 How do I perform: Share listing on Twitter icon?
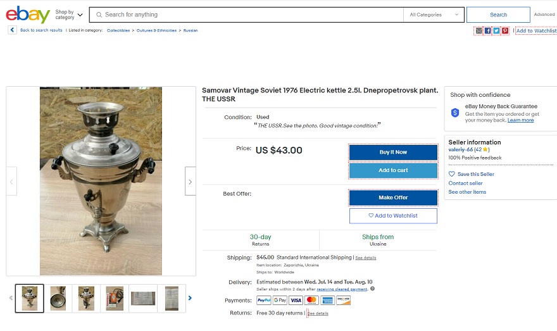(x=496, y=31)
